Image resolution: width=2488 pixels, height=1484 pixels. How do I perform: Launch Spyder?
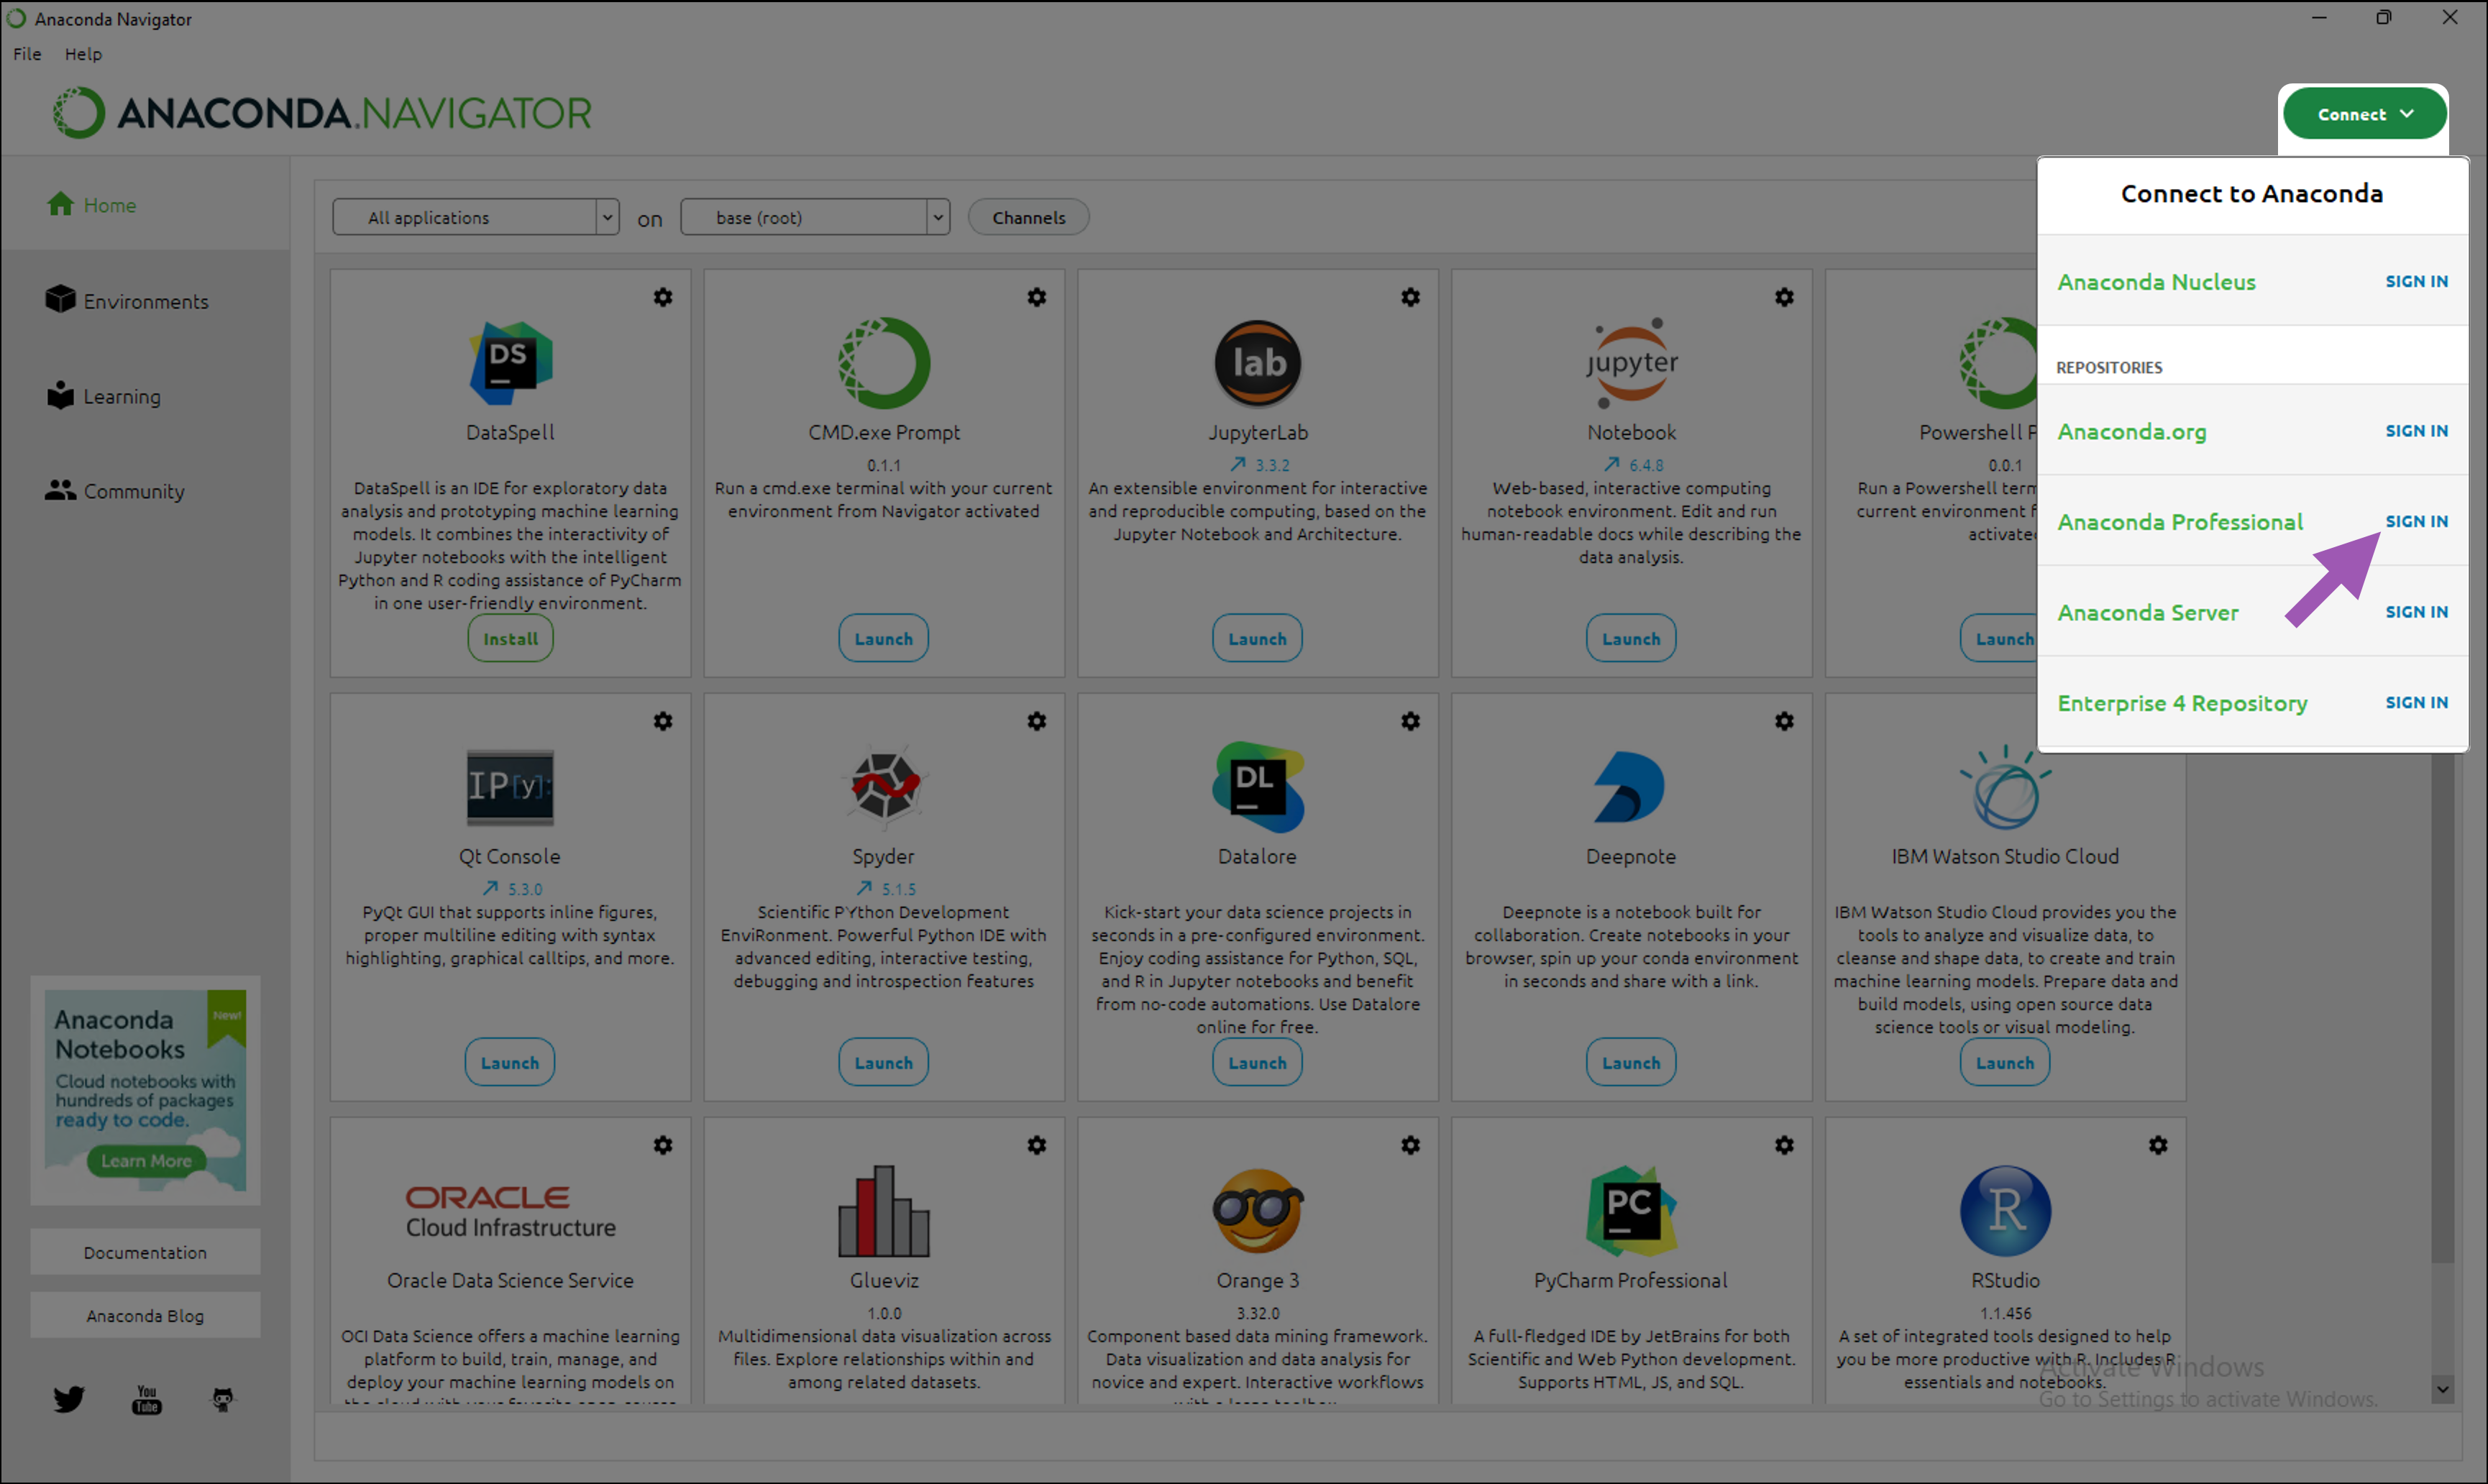point(883,1062)
